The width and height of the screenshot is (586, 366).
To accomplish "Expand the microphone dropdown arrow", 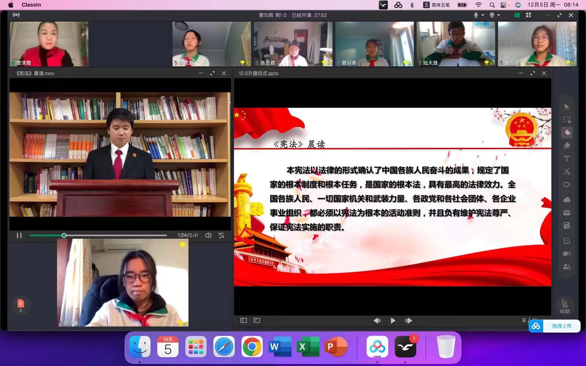I will pyautogui.click(x=483, y=15).
